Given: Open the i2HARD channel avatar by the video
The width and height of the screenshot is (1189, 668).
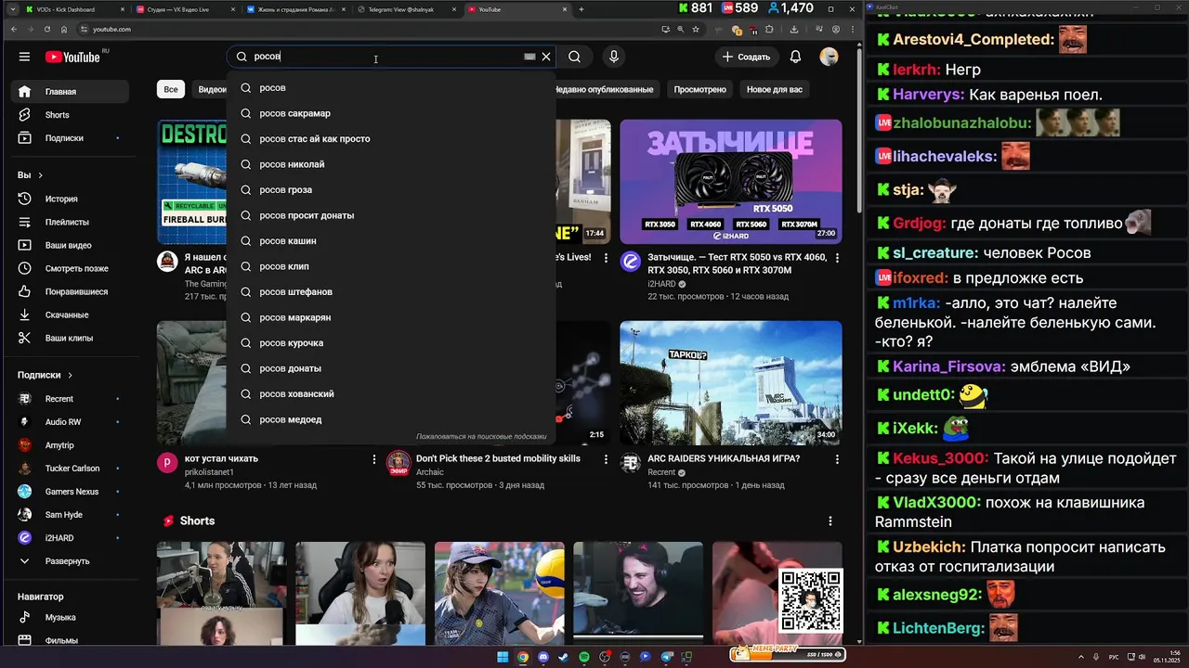Looking at the screenshot, I should [631, 262].
